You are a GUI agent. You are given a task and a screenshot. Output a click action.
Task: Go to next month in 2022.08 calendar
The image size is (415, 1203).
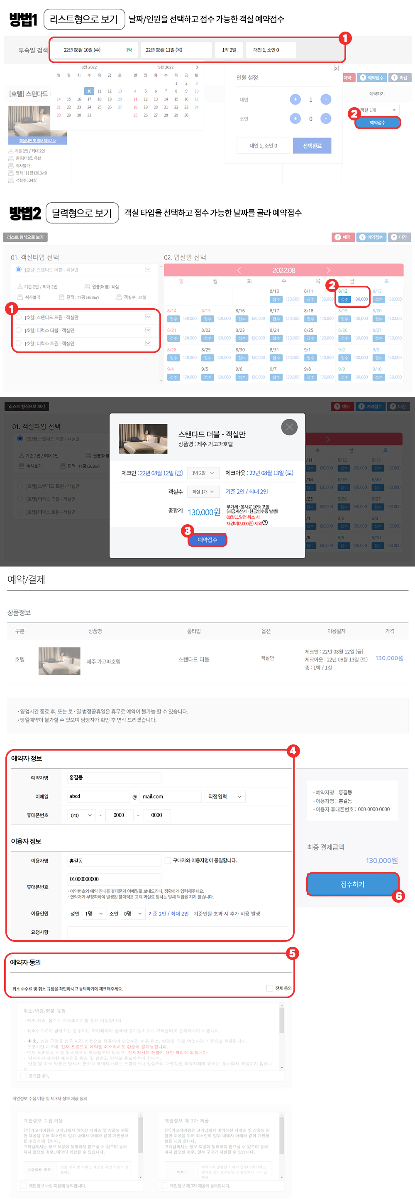(328, 270)
